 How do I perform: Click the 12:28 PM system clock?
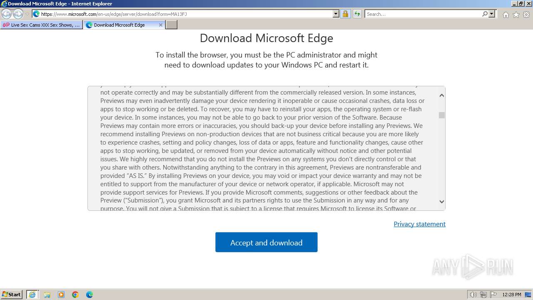click(512, 295)
